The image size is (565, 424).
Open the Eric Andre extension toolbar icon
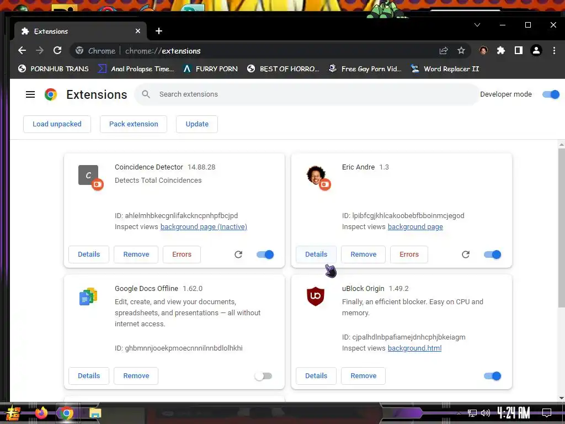[x=483, y=51]
